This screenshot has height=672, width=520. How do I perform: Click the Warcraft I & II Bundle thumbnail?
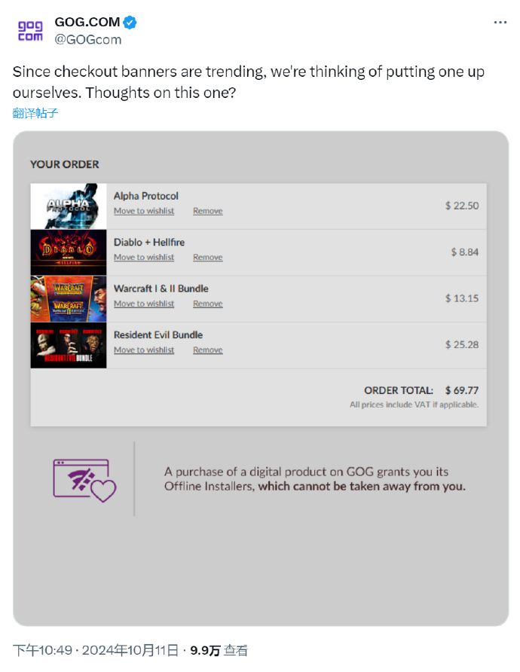click(69, 299)
